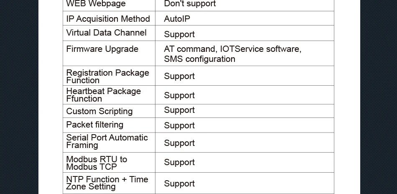Screen dimensions: 397x194
Task: Select the Heartbeat Package Ffunction label
Action: pos(103,95)
